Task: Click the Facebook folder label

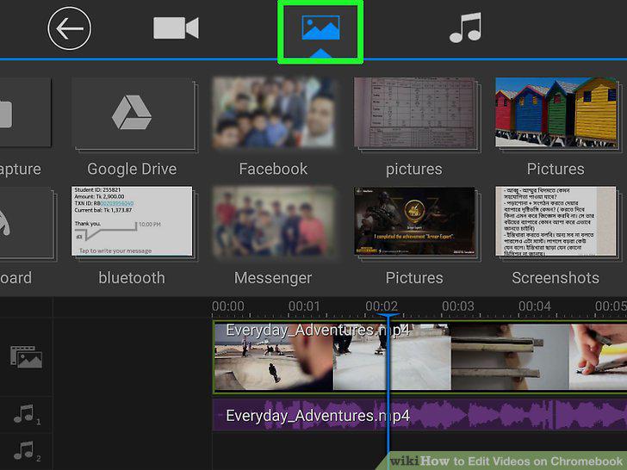Action: [274, 169]
